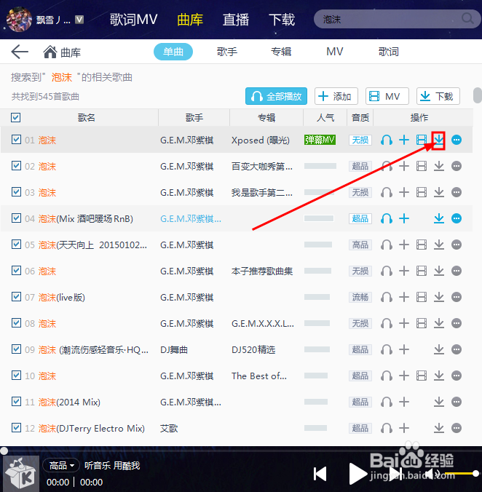482x492 pixels.
Task: Switch to 歌词MV top menu
Action: pyautogui.click(x=133, y=20)
